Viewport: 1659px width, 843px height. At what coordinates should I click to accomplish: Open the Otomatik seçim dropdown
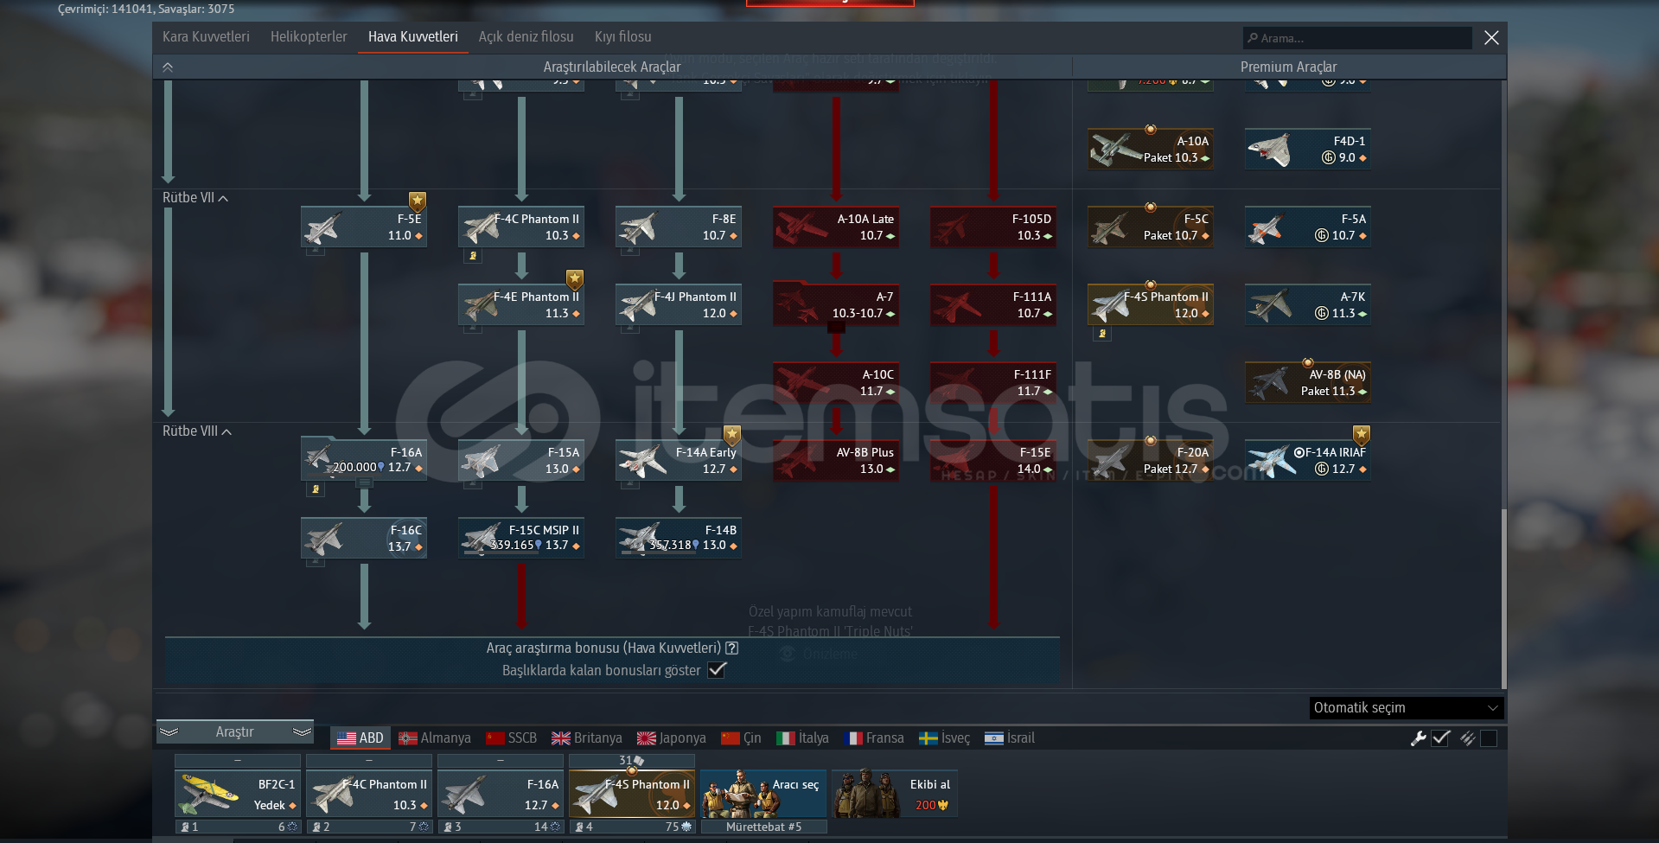click(x=1407, y=707)
